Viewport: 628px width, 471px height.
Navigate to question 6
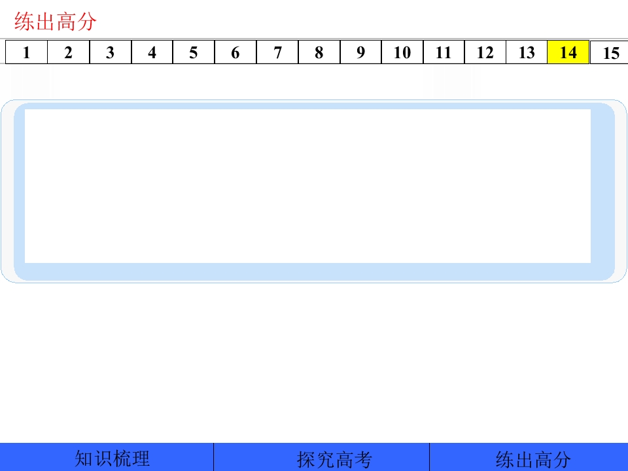[x=235, y=52]
